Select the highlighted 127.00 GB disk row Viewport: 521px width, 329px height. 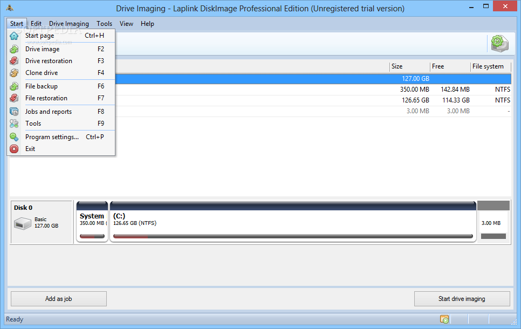(313, 79)
